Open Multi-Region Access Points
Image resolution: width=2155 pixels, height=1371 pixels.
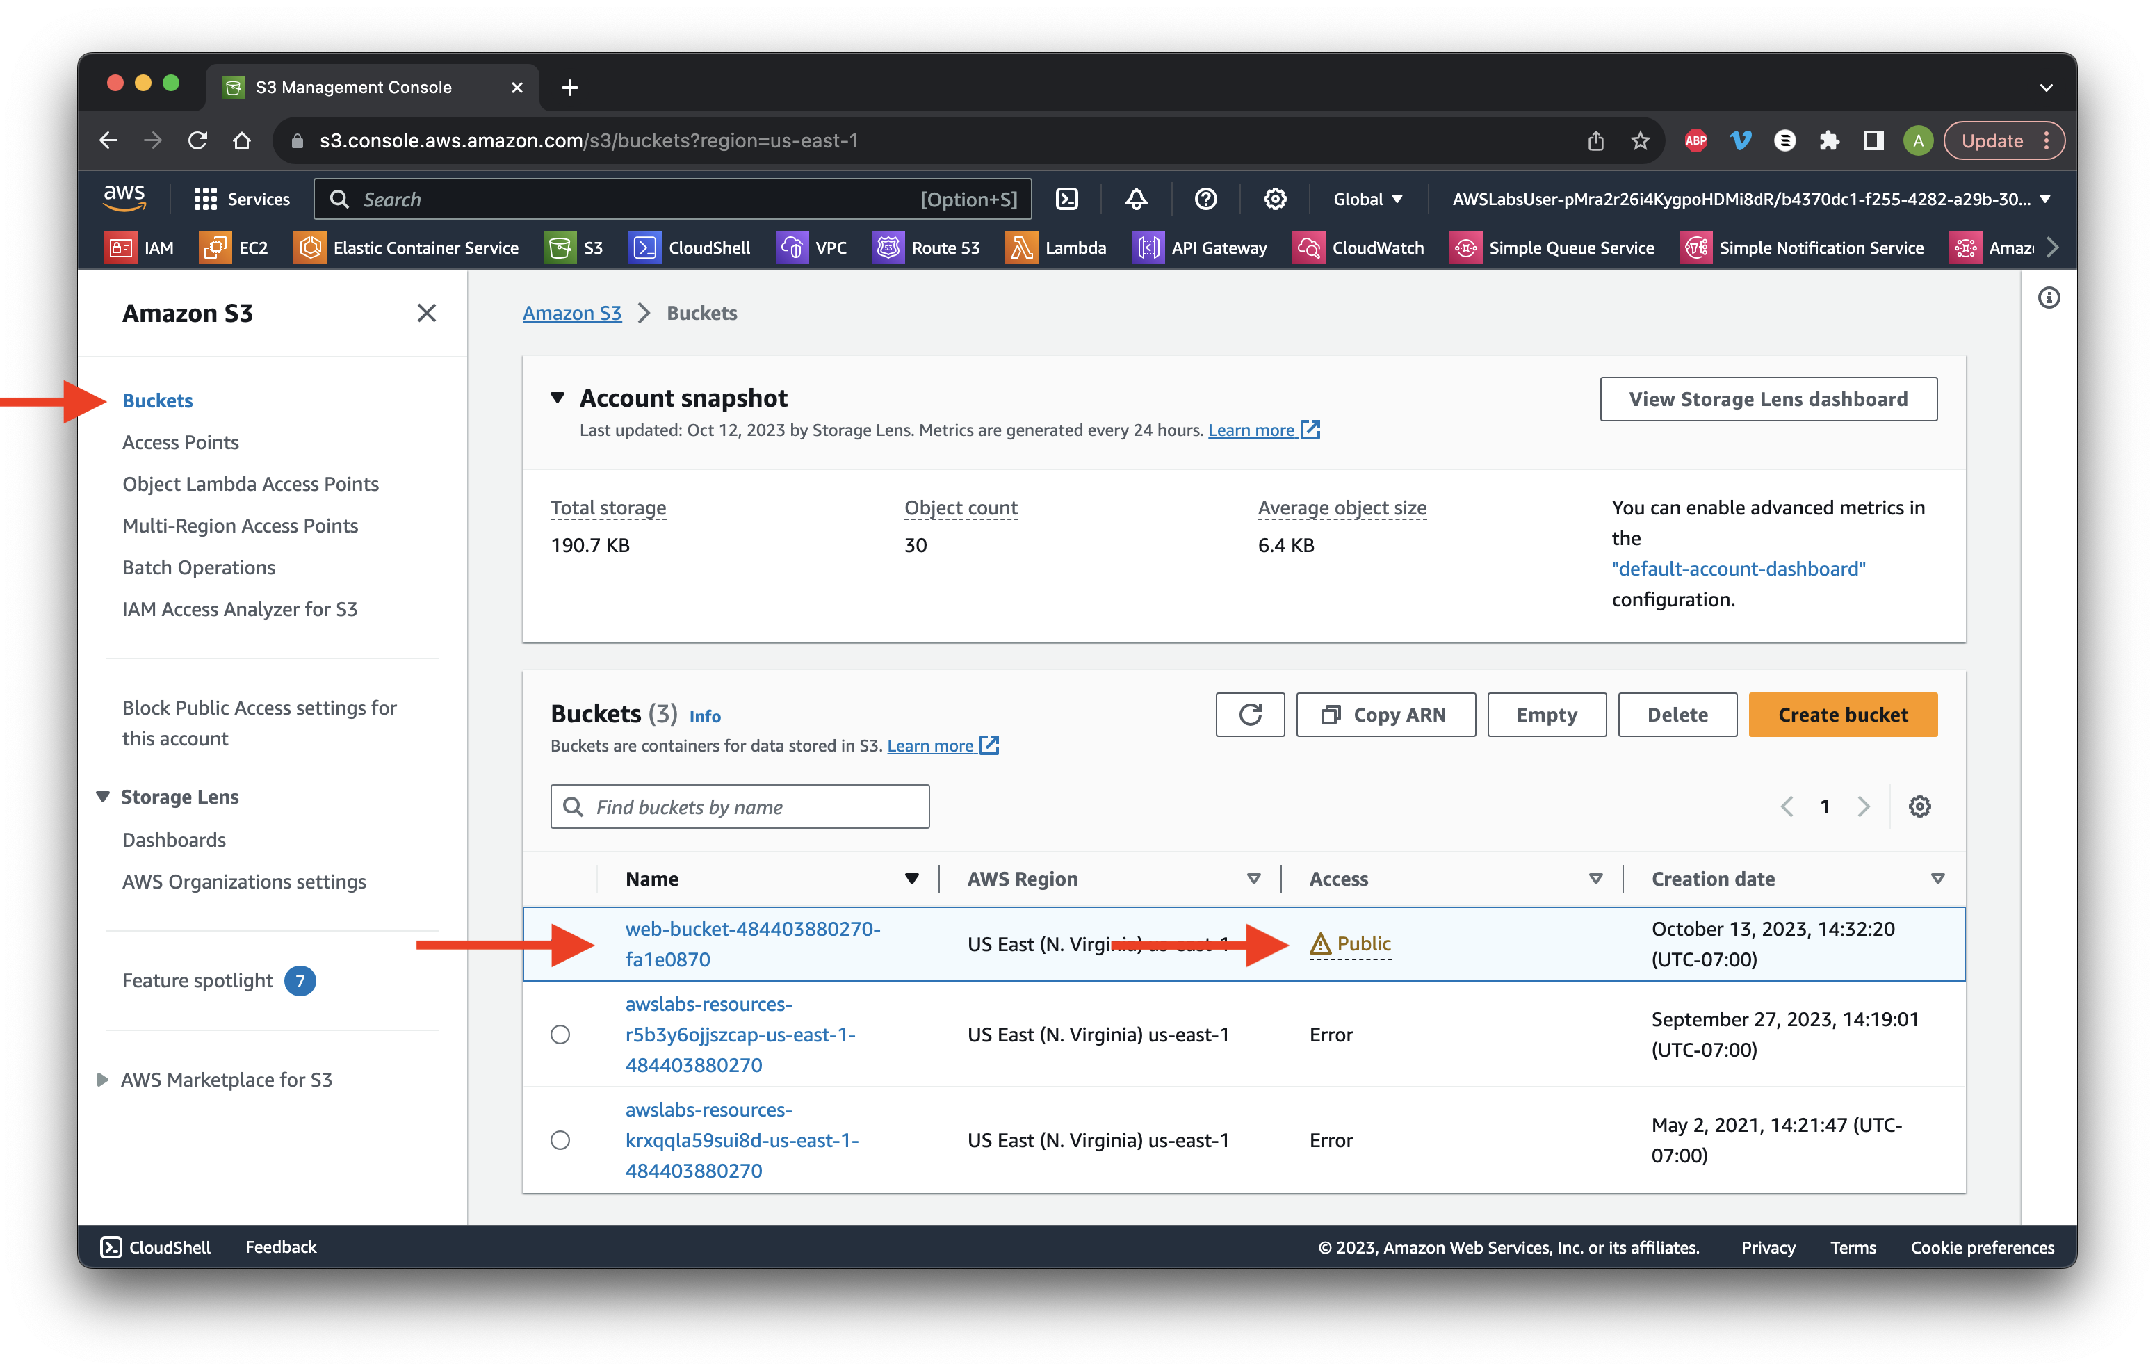(x=240, y=526)
